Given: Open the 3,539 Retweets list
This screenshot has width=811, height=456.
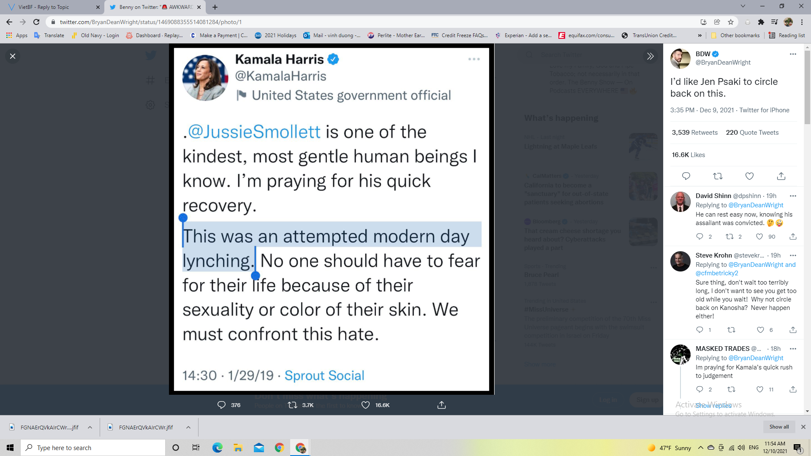Looking at the screenshot, I should tap(695, 133).
